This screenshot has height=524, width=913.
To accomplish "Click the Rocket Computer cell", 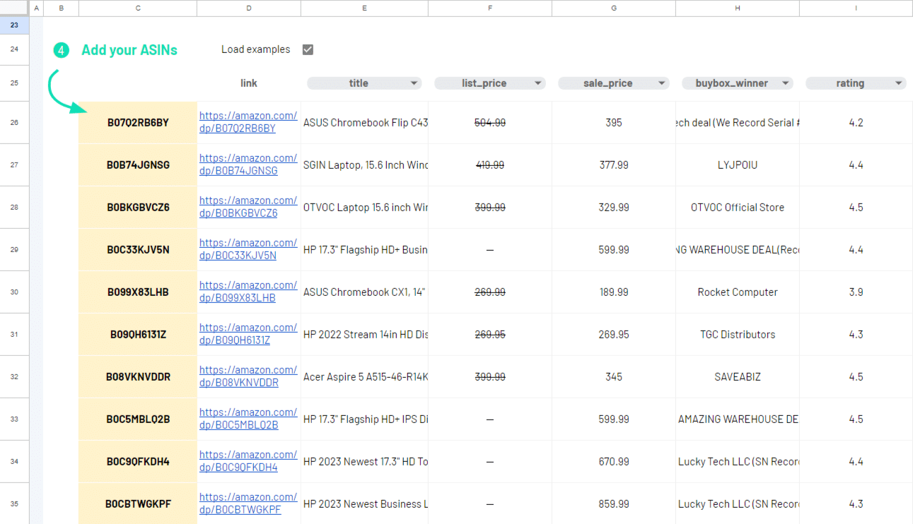I will pos(738,292).
